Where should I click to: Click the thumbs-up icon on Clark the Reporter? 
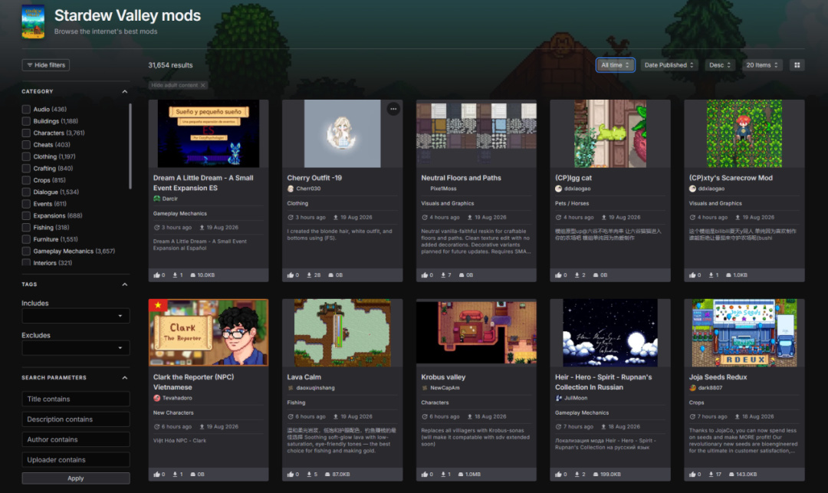click(x=157, y=474)
